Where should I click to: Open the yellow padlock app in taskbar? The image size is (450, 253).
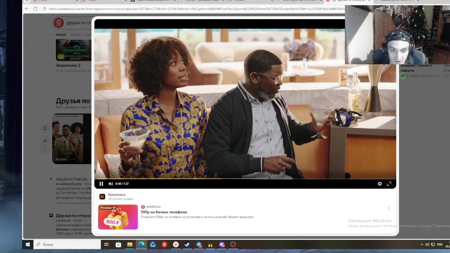210,245
